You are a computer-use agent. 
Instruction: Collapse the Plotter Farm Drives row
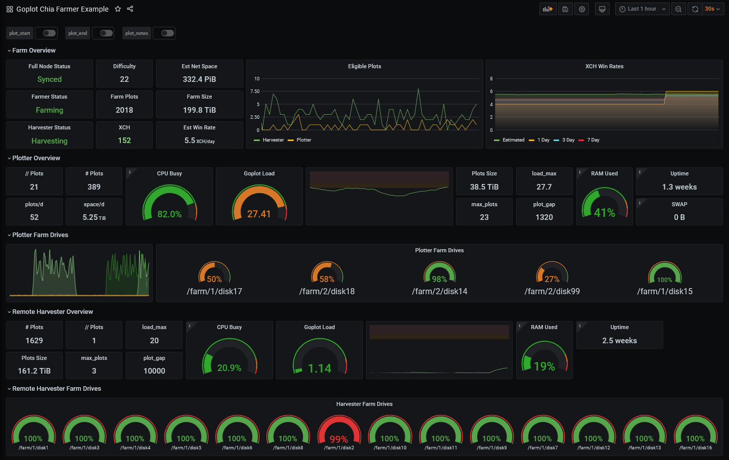click(40, 235)
